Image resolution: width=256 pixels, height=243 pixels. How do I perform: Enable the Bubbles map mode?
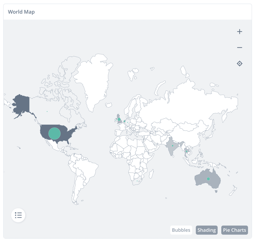(x=181, y=230)
